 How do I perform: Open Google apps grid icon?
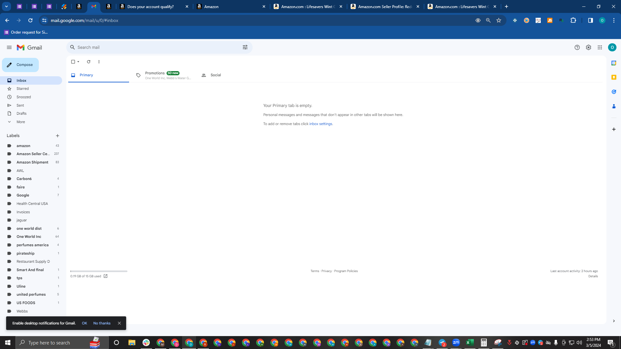600,48
